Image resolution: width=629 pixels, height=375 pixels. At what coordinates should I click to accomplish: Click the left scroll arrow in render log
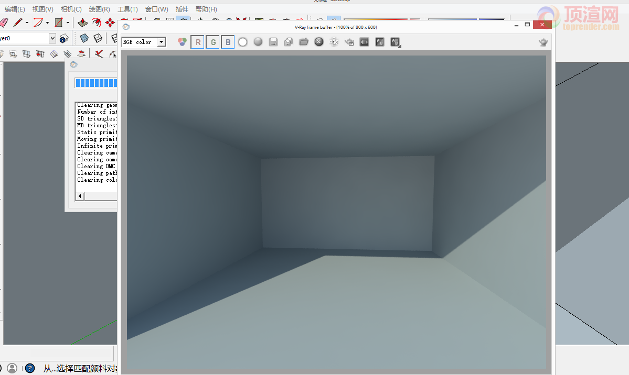tap(80, 196)
